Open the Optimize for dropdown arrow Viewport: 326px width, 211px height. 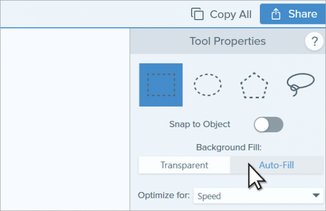pos(316,195)
